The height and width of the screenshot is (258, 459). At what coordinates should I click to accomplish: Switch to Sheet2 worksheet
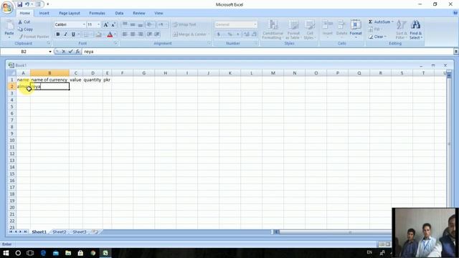60,231
